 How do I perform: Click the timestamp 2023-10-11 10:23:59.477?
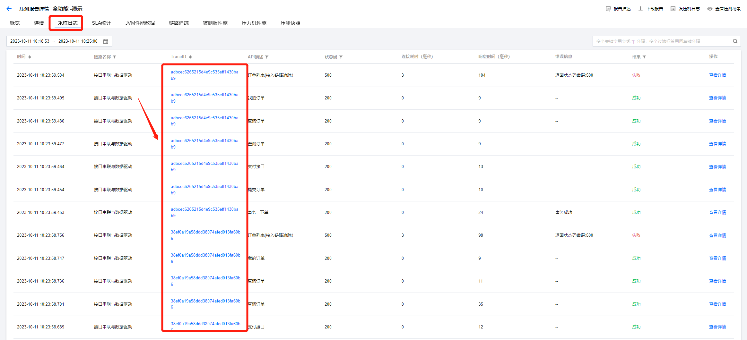tap(40, 144)
